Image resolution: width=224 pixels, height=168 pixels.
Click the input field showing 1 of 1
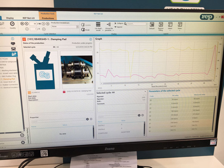pos(34,29)
